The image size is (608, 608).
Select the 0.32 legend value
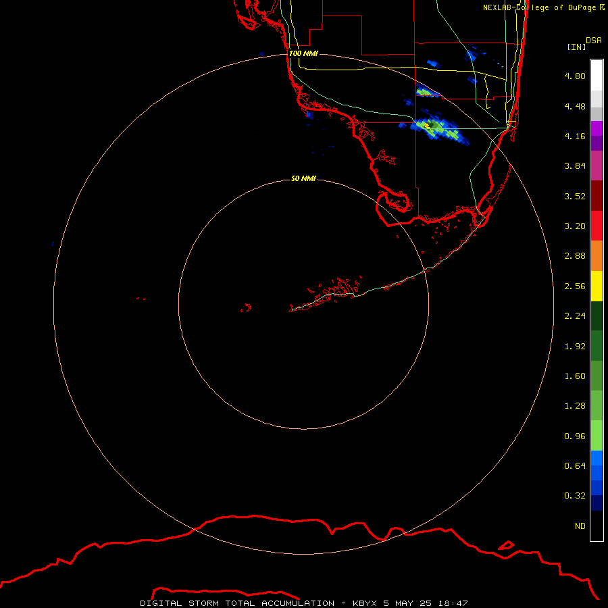point(575,496)
